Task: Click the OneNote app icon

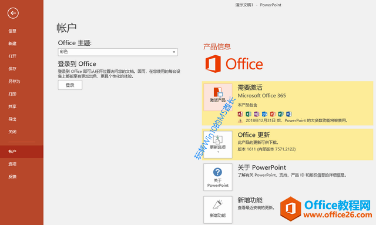Action: point(256,114)
